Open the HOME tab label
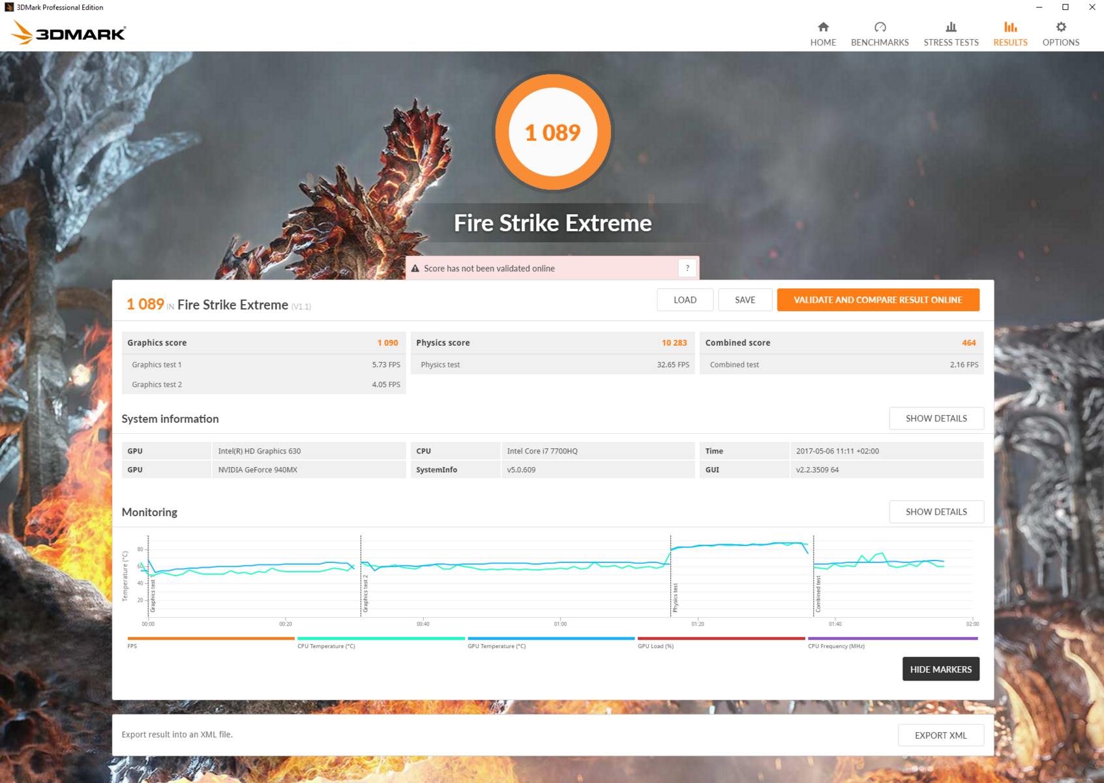Viewport: 1104px width, 783px height. click(823, 42)
